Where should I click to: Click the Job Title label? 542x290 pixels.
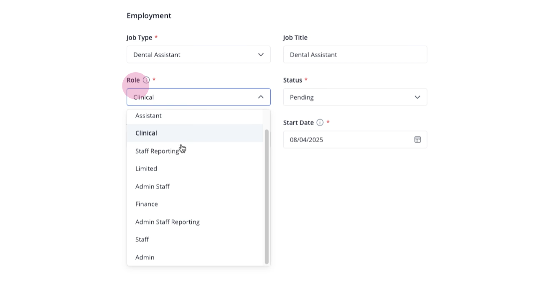tap(295, 38)
